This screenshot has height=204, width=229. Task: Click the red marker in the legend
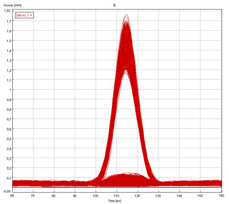31,15
